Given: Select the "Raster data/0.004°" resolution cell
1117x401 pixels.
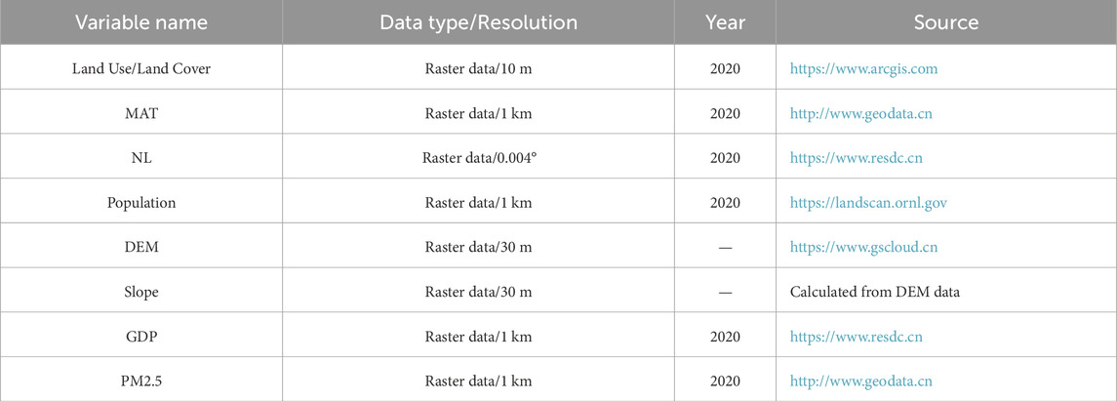Looking at the screenshot, I should 478,158.
